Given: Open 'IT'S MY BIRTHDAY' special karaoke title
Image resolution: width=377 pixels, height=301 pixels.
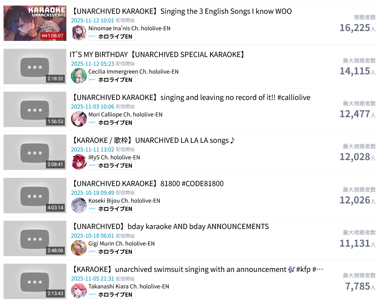Looking at the screenshot, I should click(x=157, y=55).
